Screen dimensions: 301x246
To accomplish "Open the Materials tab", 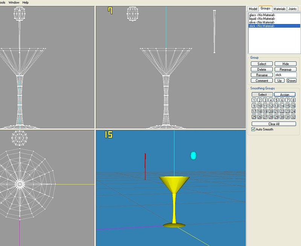I will 279,9.
